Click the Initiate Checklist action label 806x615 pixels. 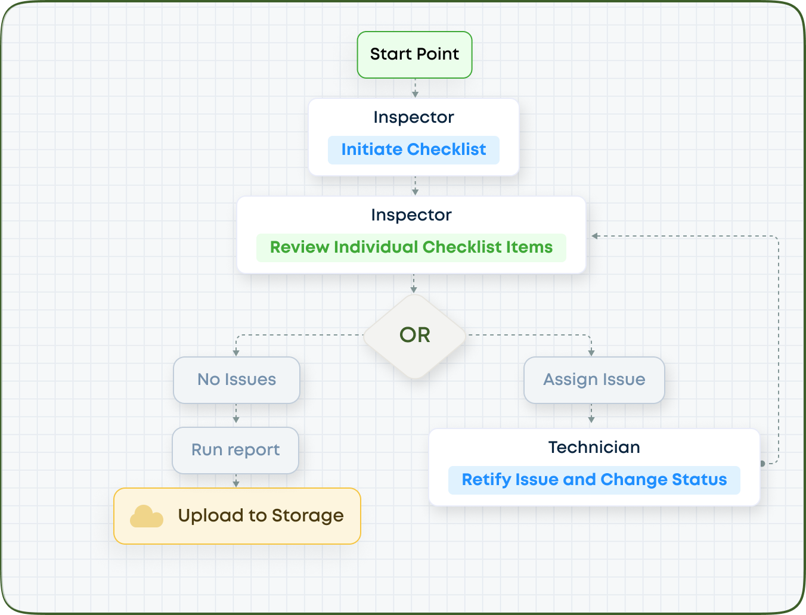tap(414, 150)
